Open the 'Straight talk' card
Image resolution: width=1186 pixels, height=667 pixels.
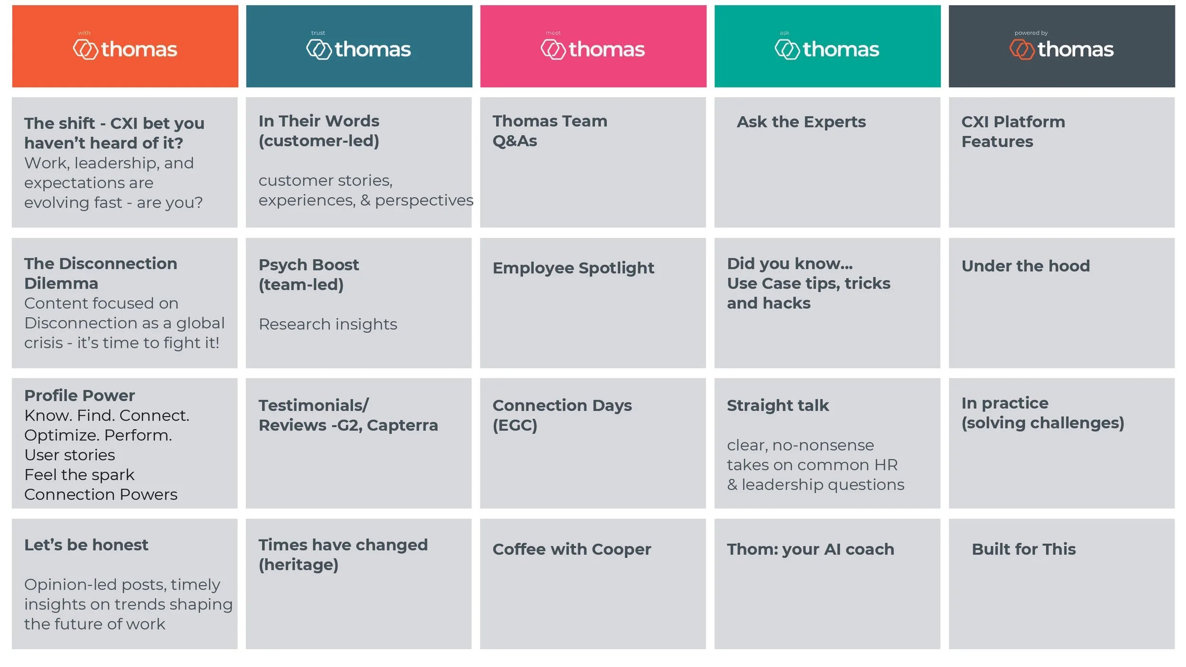(827, 443)
